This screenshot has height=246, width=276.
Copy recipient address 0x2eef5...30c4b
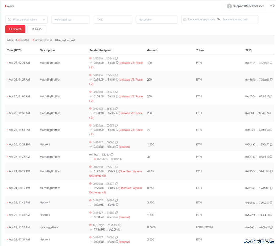[x=117, y=205]
